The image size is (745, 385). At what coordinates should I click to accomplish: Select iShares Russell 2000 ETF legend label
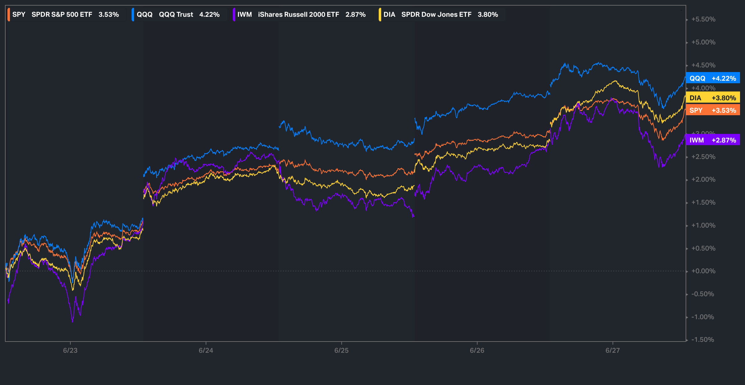[298, 15]
